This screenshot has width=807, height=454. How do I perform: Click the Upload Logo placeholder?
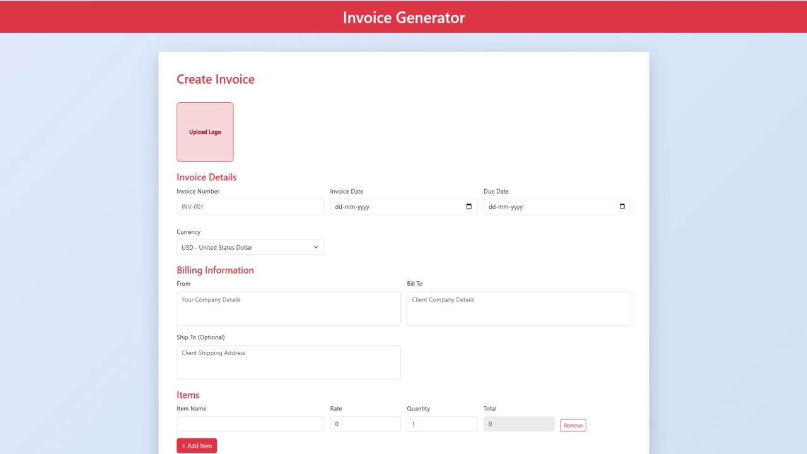(x=205, y=132)
